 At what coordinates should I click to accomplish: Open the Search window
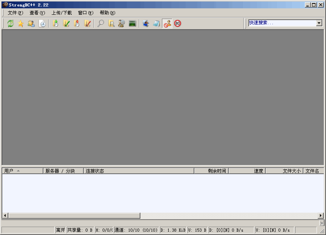tap(100, 23)
